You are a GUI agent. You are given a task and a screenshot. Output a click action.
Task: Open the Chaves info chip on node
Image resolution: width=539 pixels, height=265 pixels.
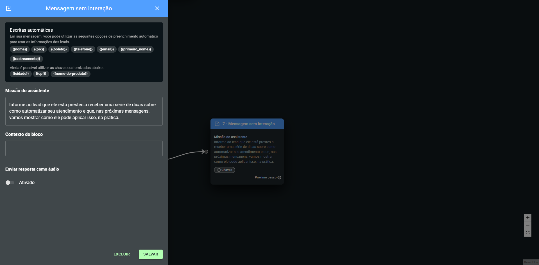tap(225, 170)
